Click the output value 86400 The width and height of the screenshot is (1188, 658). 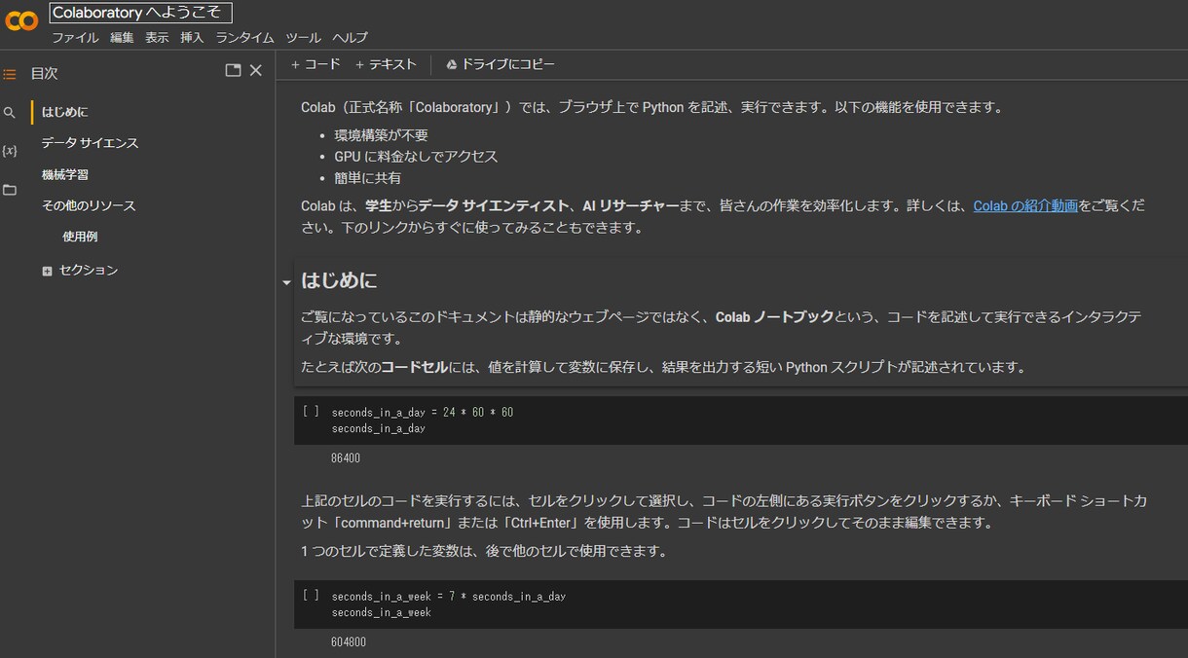point(346,458)
